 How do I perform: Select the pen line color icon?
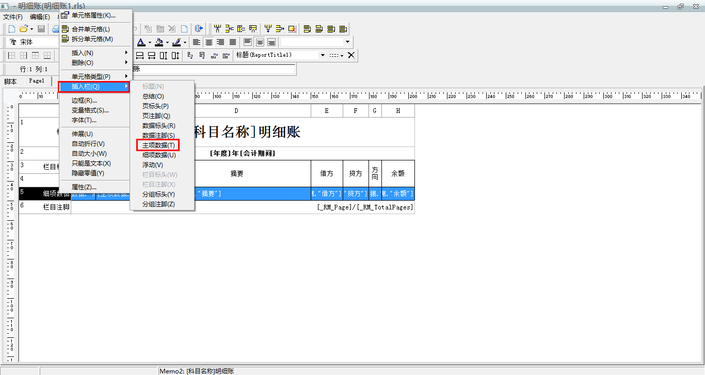[177, 42]
